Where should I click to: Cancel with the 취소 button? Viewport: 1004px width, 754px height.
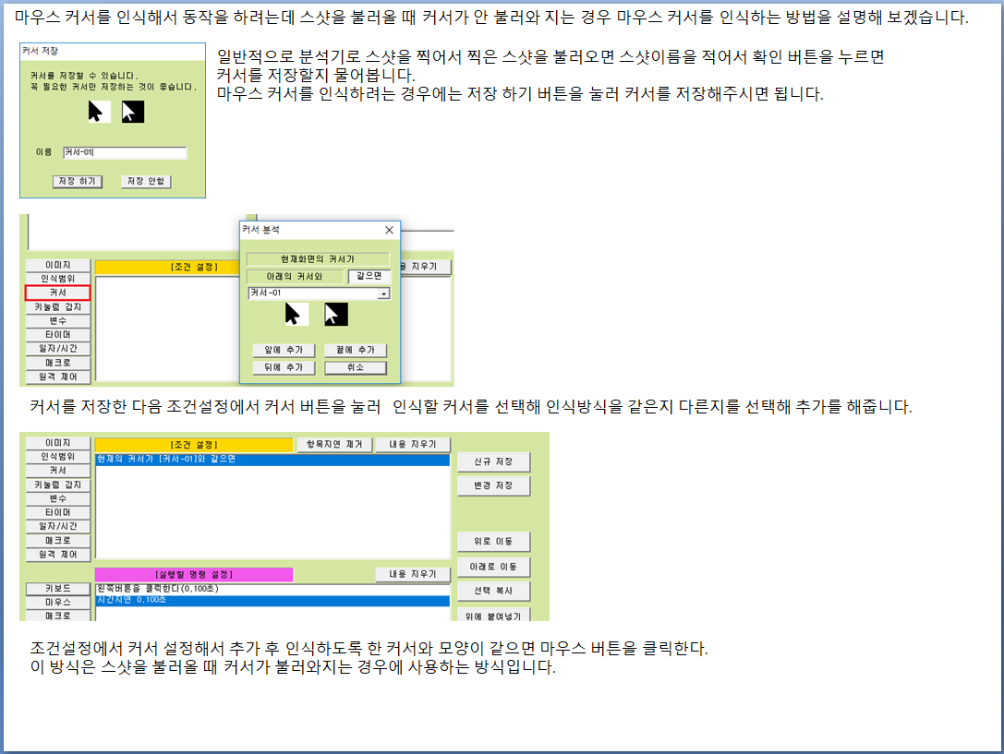click(355, 367)
